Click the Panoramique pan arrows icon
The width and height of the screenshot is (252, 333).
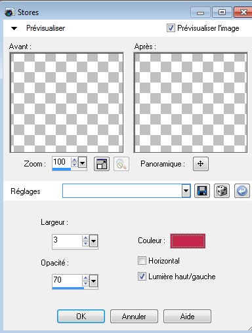click(201, 164)
